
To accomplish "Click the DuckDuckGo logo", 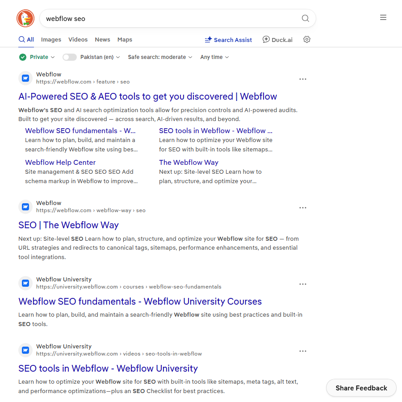I will click(25, 18).
